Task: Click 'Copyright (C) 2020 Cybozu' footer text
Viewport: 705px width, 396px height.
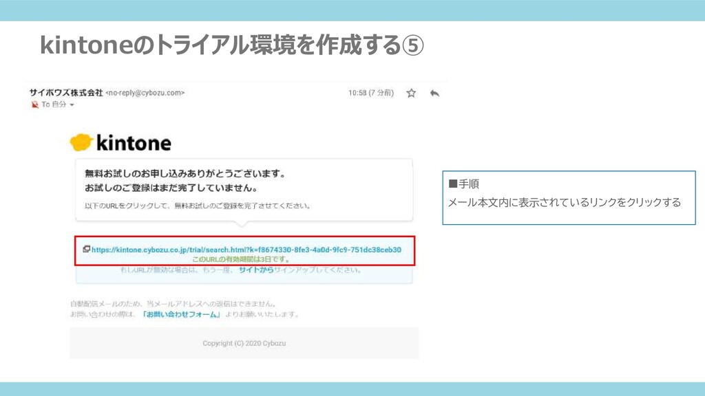Action: (x=244, y=343)
